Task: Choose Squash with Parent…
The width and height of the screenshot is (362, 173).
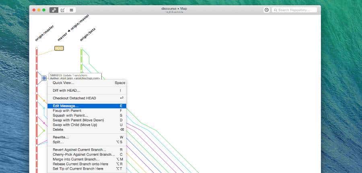Action: 87,115
